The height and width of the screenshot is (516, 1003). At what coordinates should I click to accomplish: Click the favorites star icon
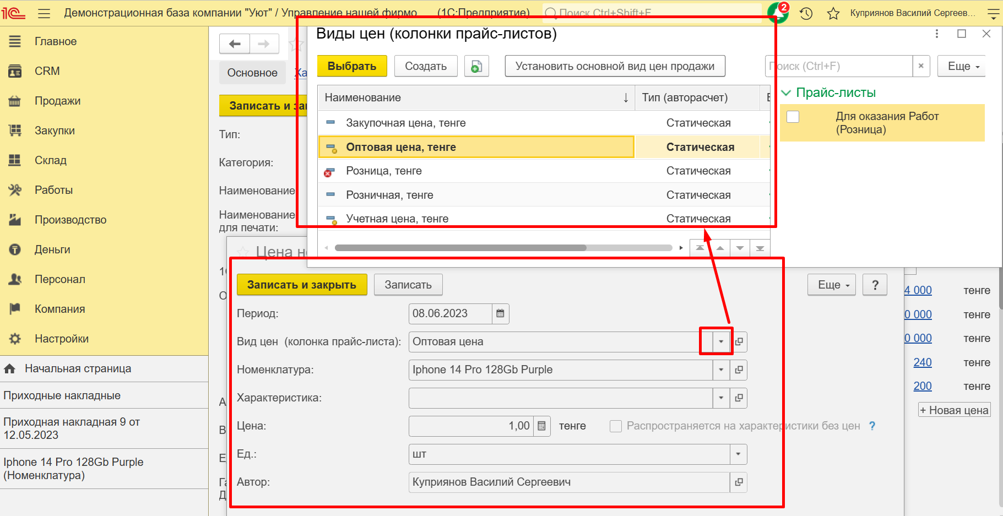[833, 13]
